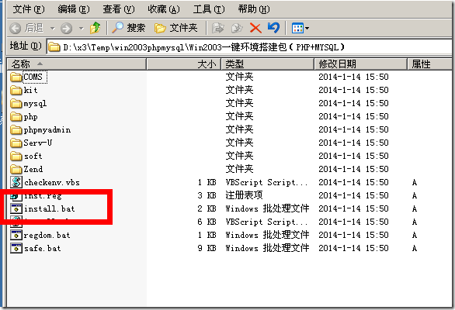
Task: Select the checkenv.vbs script icon
Action: point(16,182)
